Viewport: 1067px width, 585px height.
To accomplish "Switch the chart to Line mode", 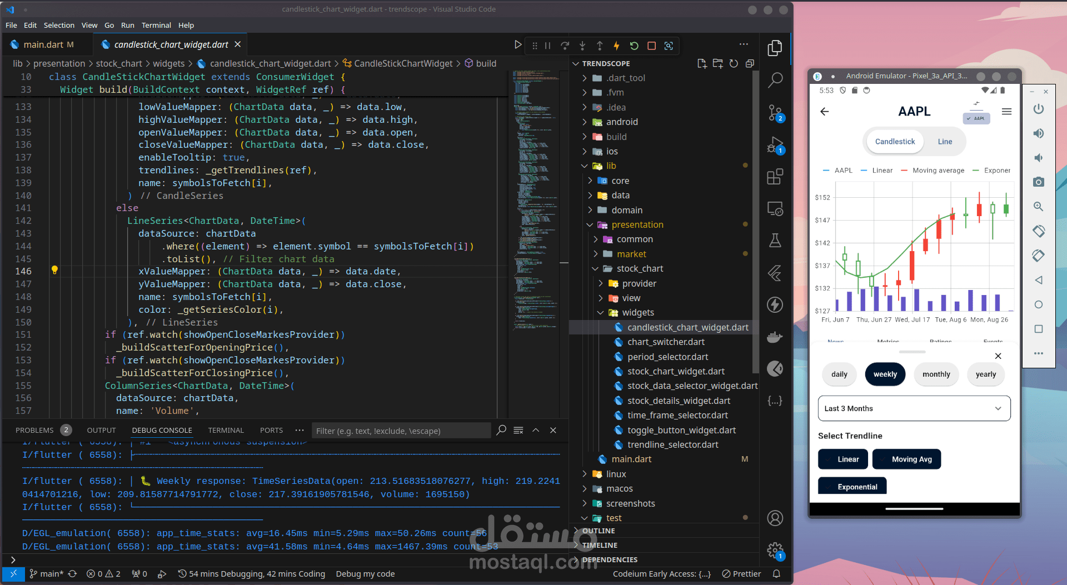I will 945,142.
